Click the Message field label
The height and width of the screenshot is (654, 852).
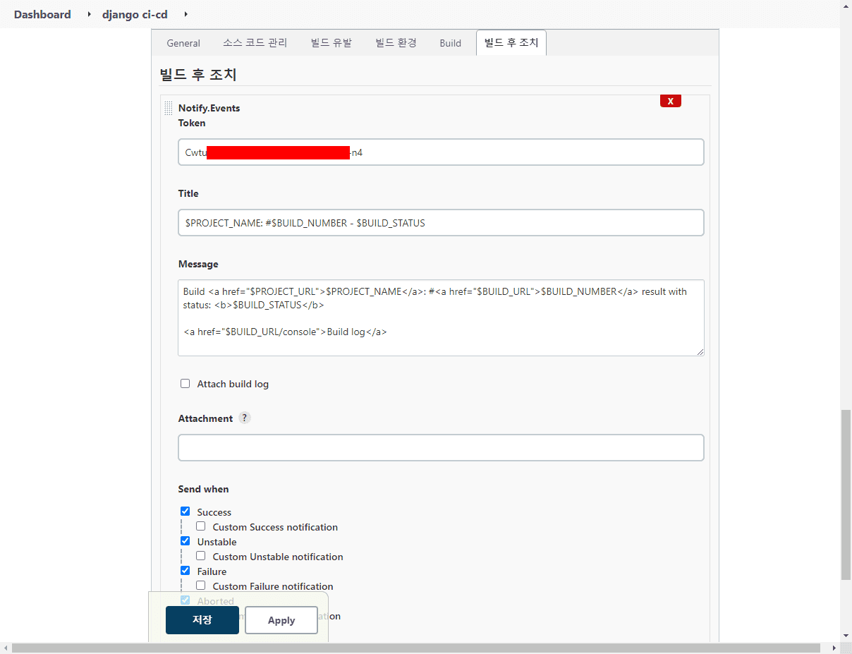tap(198, 264)
